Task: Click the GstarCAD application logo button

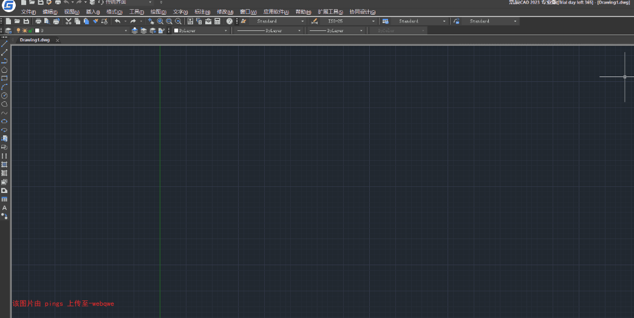Action: 9,5
